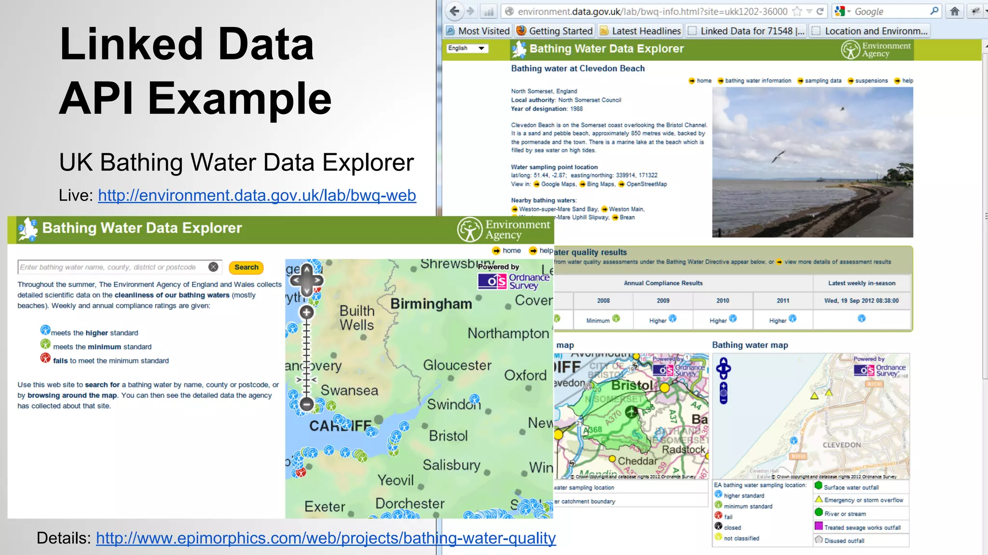988x555 pixels.
Task: Clear the bathing water search field
Action: click(x=213, y=267)
